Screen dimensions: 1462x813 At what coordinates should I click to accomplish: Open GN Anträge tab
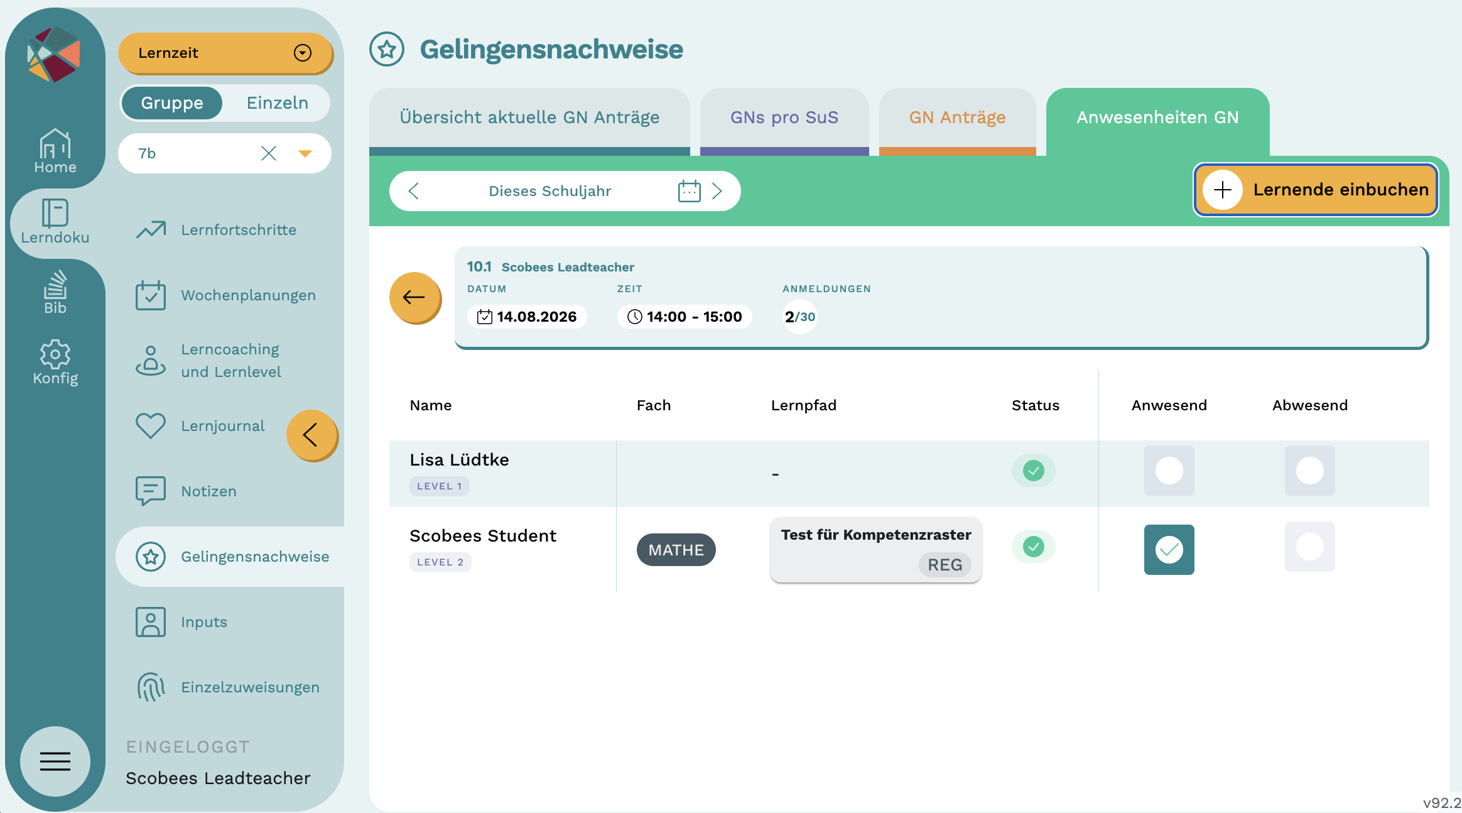958,121
